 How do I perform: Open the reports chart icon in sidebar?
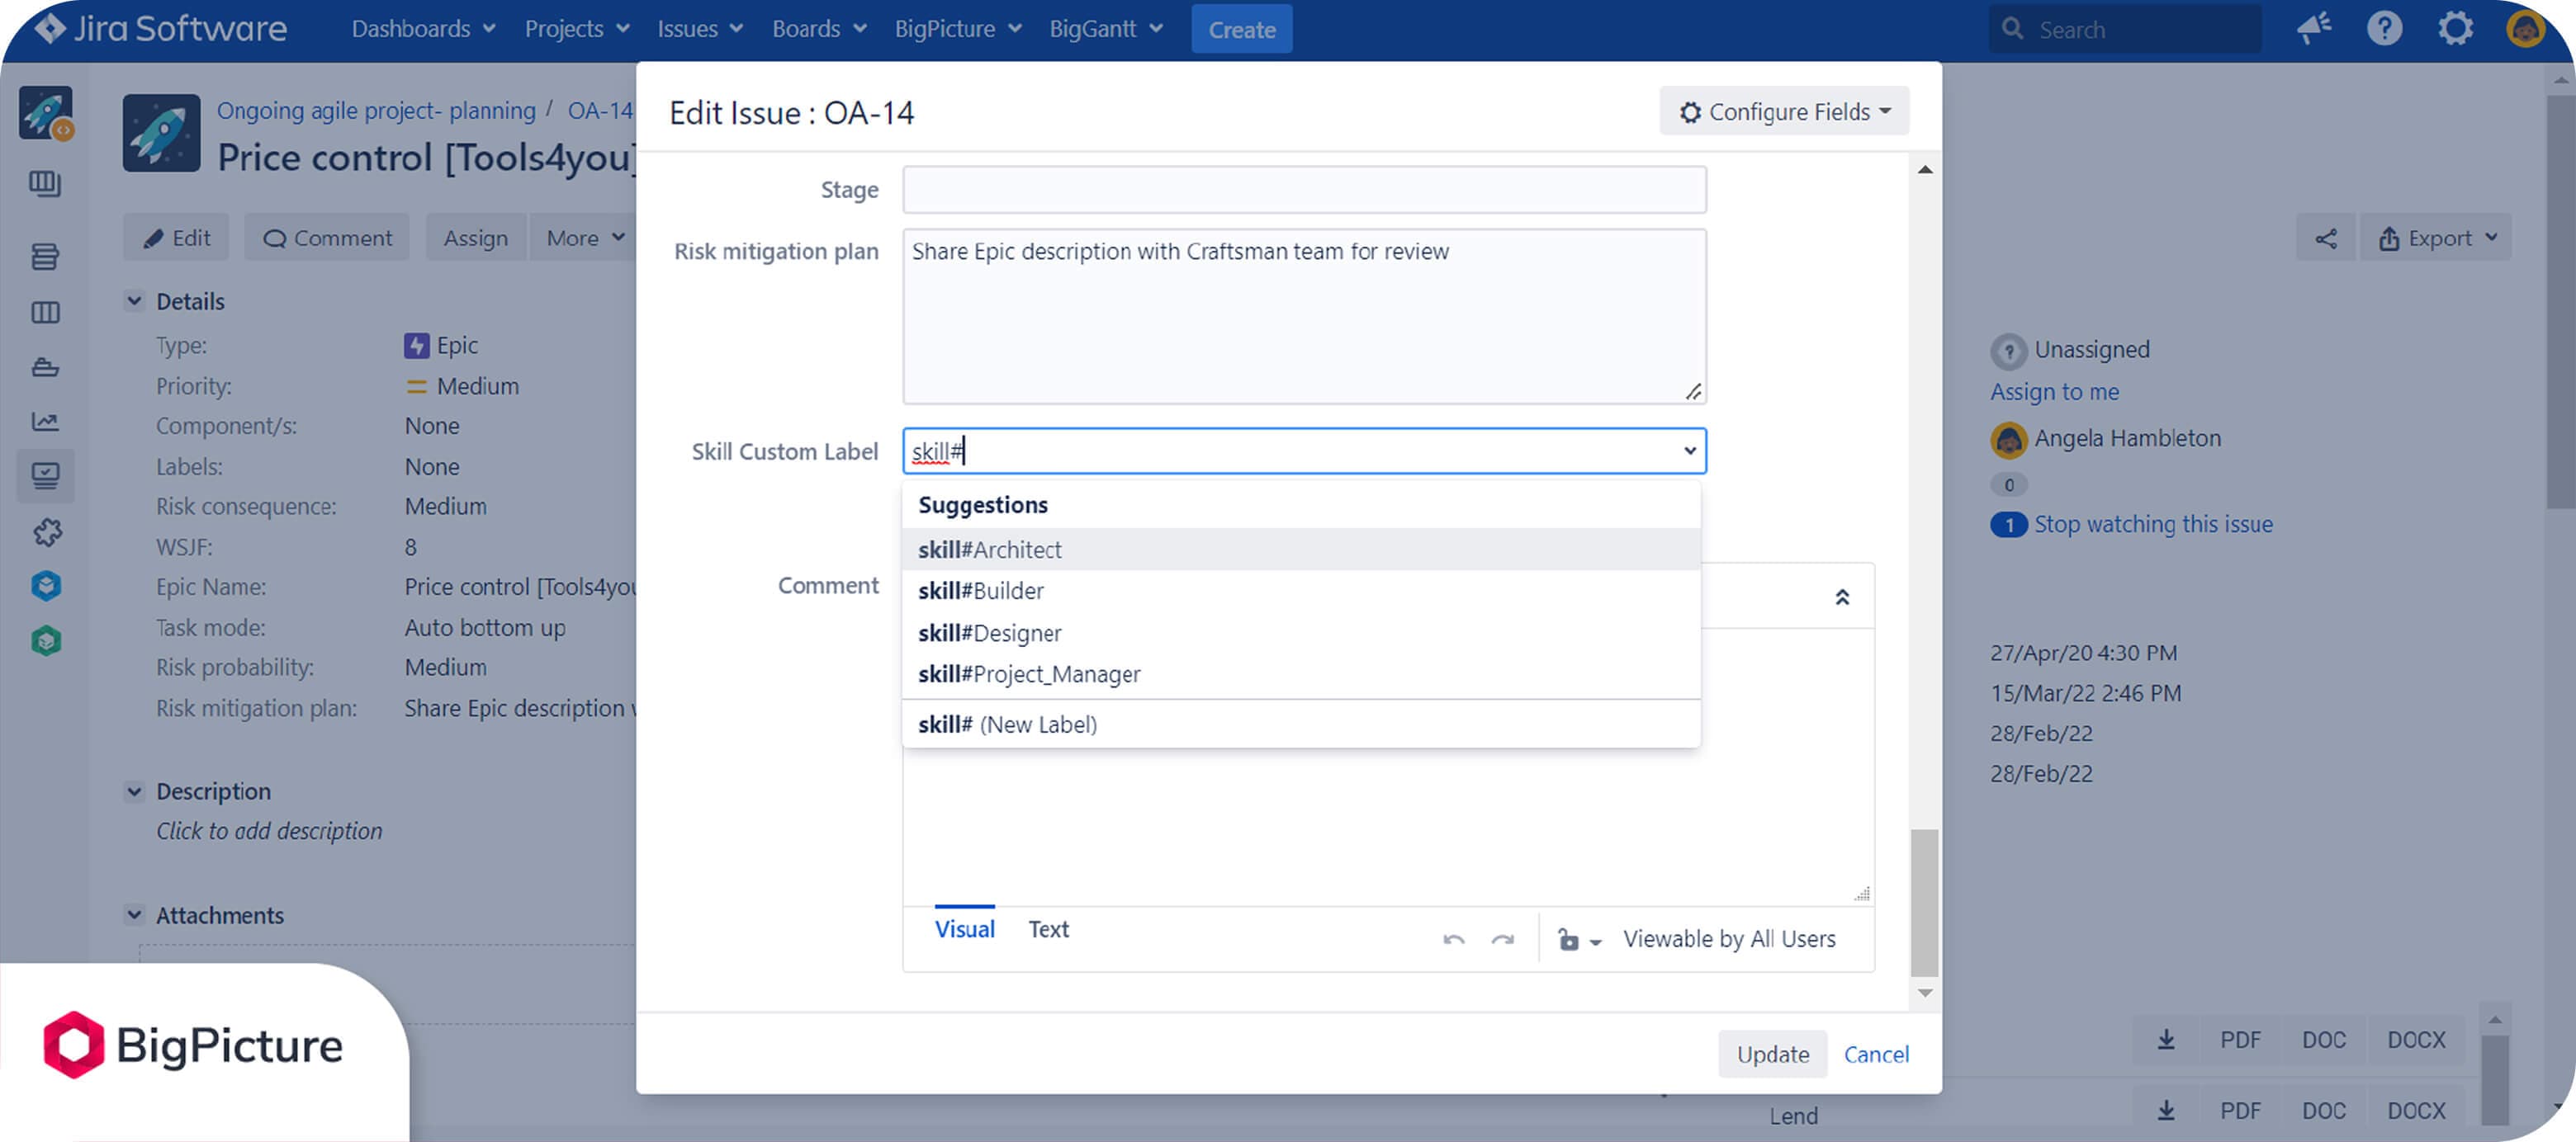(x=45, y=422)
